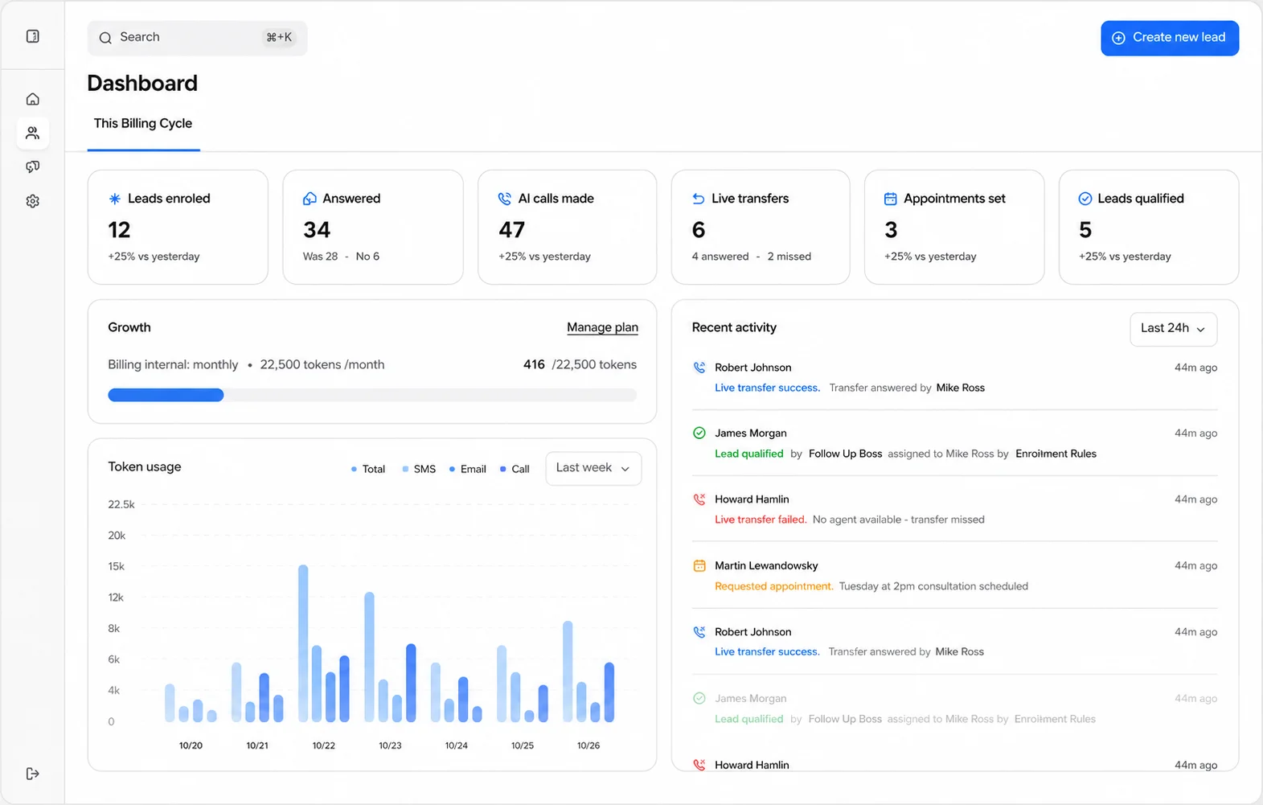
Task: Click the '416' tokens used value
Action: [534, 364]
